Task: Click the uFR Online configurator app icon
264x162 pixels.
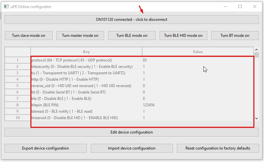Action: [6, 6]
